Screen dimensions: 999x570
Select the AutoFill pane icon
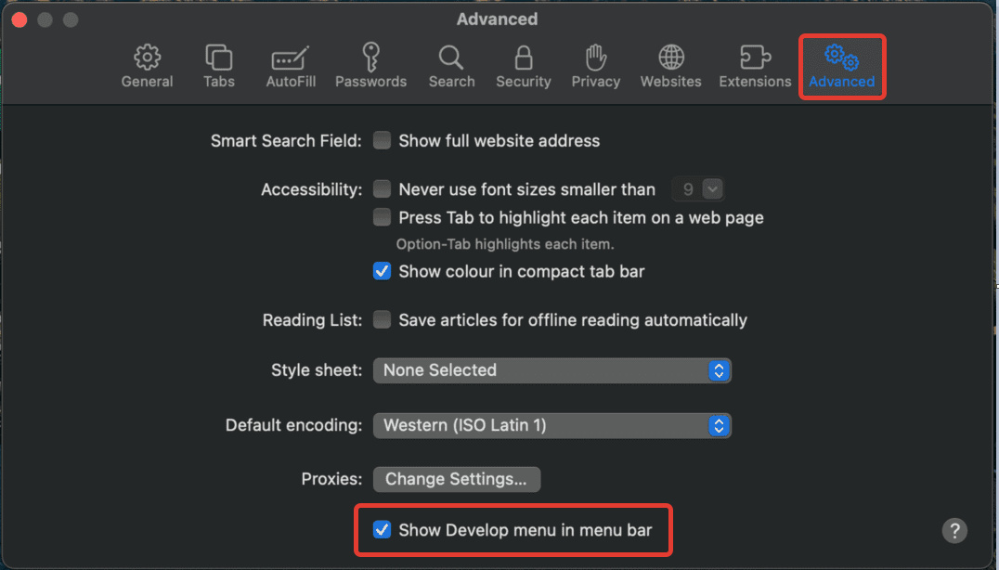point(291,58)
